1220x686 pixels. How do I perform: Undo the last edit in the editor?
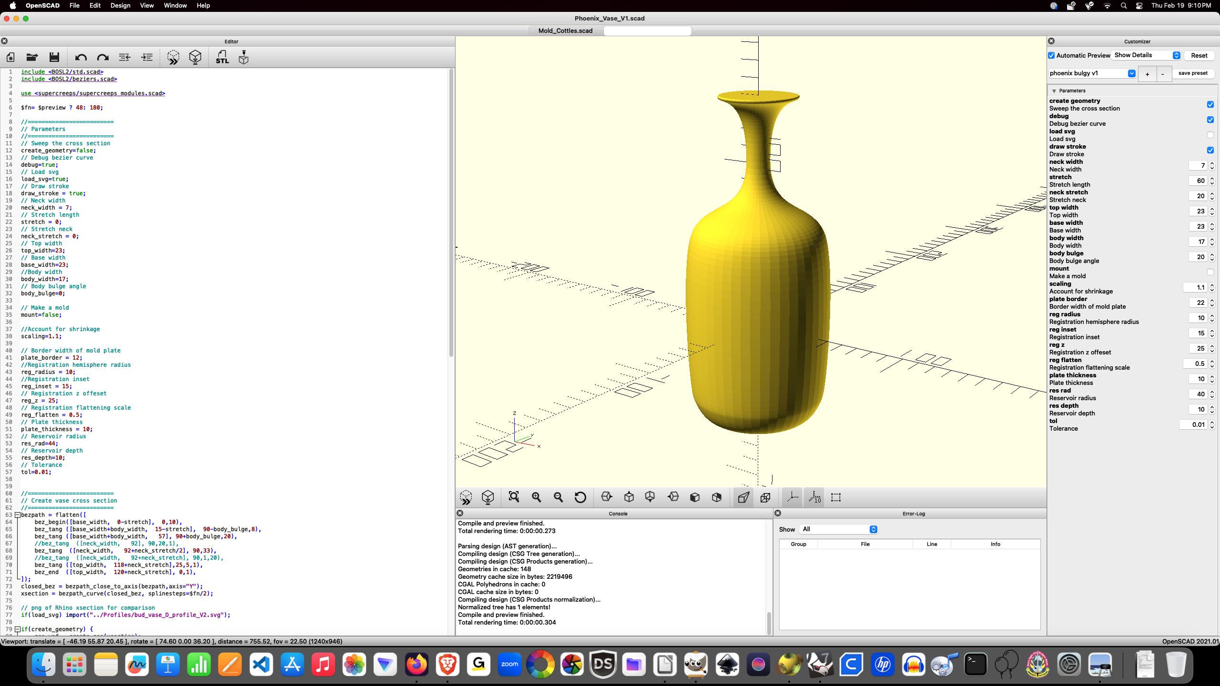[x=81, y=57]
